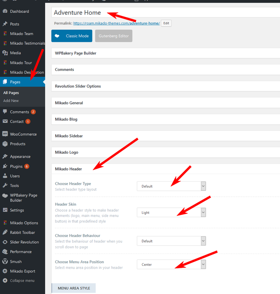Open the Slider Revolution menu label

(x=24, y=242)
